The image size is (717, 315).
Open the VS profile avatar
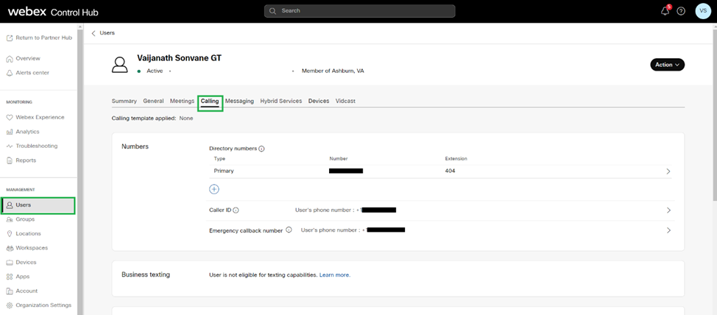coord(703,11)
